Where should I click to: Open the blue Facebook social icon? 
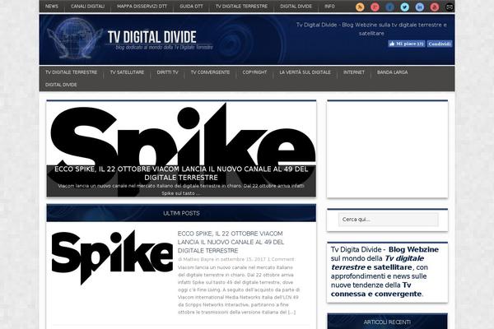pos(389,7)
